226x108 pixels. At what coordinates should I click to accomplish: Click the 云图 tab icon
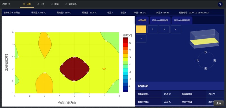click(24, 4)
